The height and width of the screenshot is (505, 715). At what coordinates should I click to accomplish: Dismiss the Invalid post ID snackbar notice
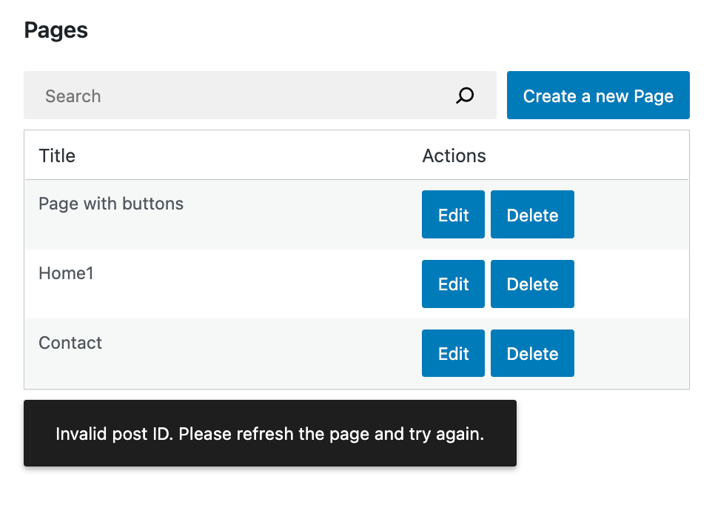(x=270, y=433)
